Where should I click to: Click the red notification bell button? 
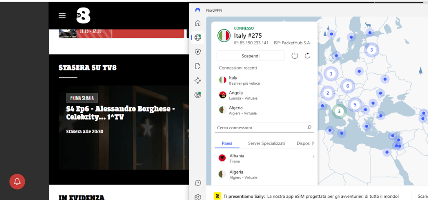click(17, 181)
